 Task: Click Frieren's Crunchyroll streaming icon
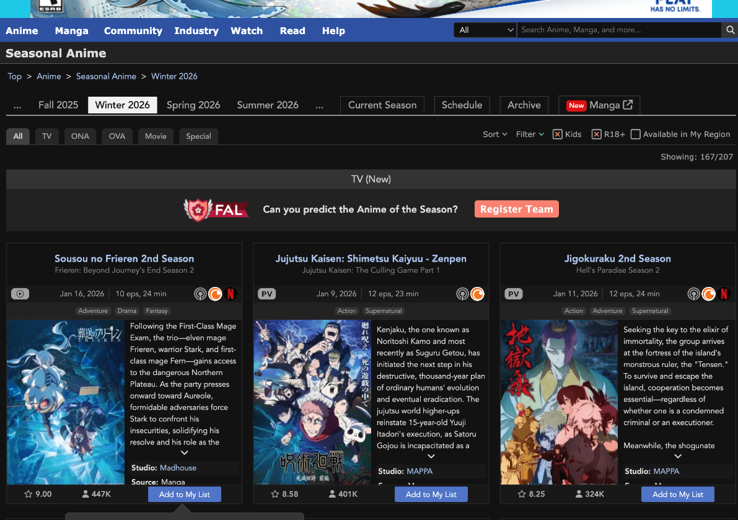215,294
